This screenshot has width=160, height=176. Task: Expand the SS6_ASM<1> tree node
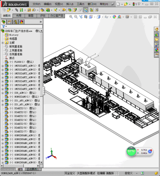point(2,93)
